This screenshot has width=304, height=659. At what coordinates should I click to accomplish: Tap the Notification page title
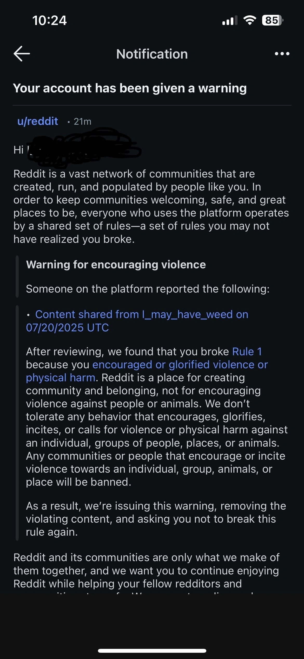pos(152,54)
